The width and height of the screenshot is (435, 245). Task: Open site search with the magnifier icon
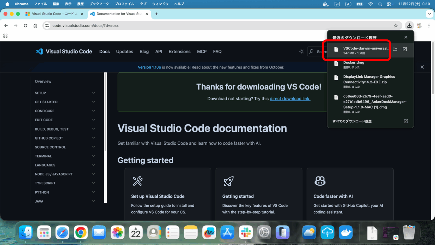[x=311, y=51]
